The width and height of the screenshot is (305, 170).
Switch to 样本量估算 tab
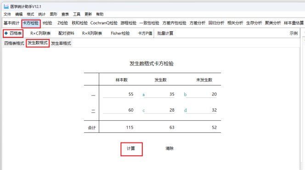pyautogui.click(x=294, y=23)
